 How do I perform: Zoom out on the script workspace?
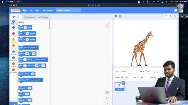pyautogui.click(x=108, y=98)
